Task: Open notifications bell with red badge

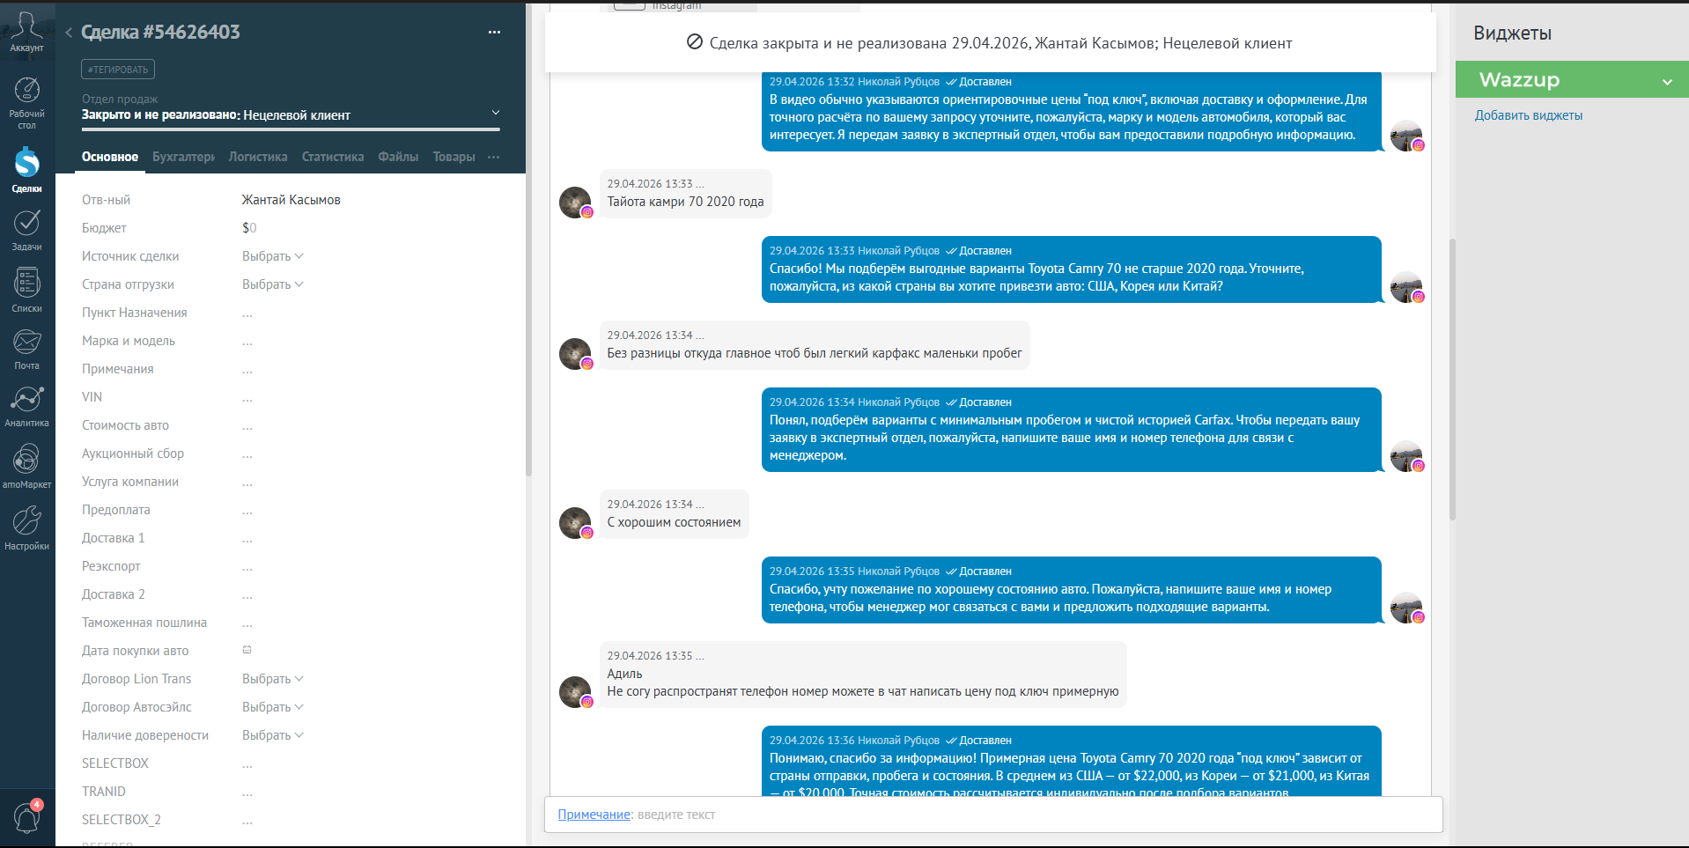Action: (x=26, y=817)
